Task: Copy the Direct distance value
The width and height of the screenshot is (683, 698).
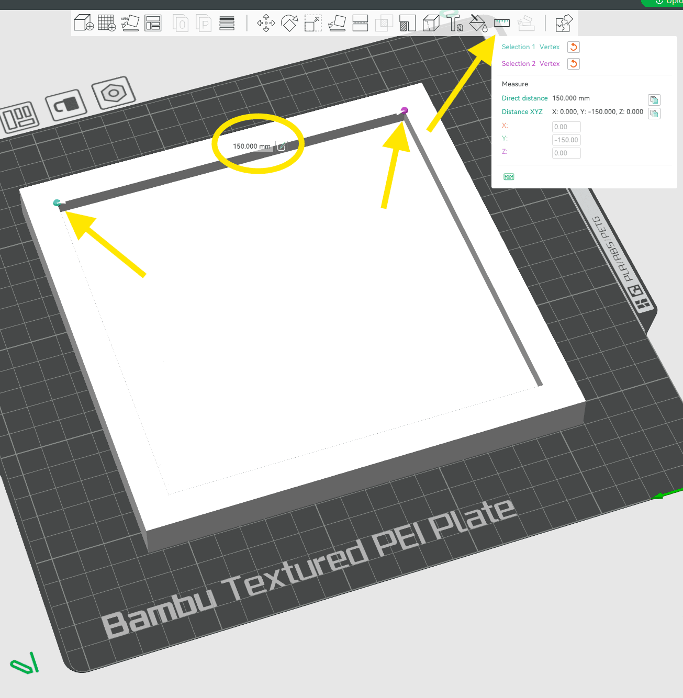Action: click(x=654, y=100)
